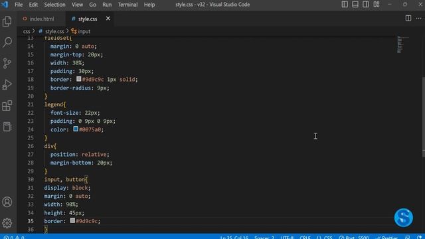The height and width of the screenshot is (239, 425).
Task: Click 'position: relative;' text
Action: [x=80, y=155]
